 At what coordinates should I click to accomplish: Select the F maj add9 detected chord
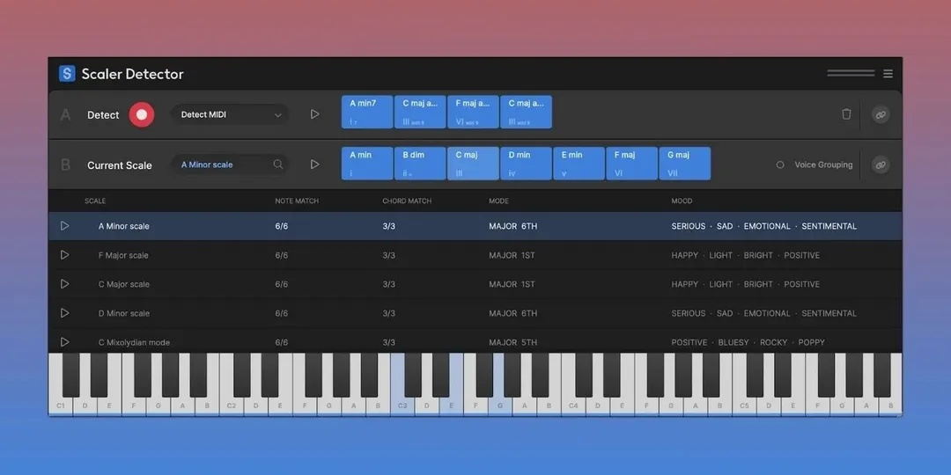click(x=473, y=112)
